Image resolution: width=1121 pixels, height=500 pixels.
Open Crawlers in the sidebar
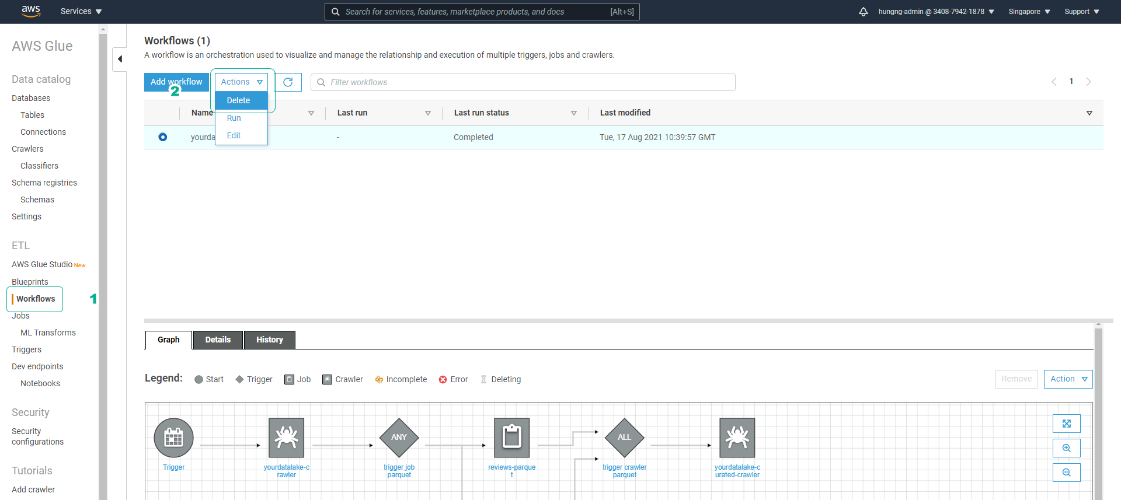27,149
